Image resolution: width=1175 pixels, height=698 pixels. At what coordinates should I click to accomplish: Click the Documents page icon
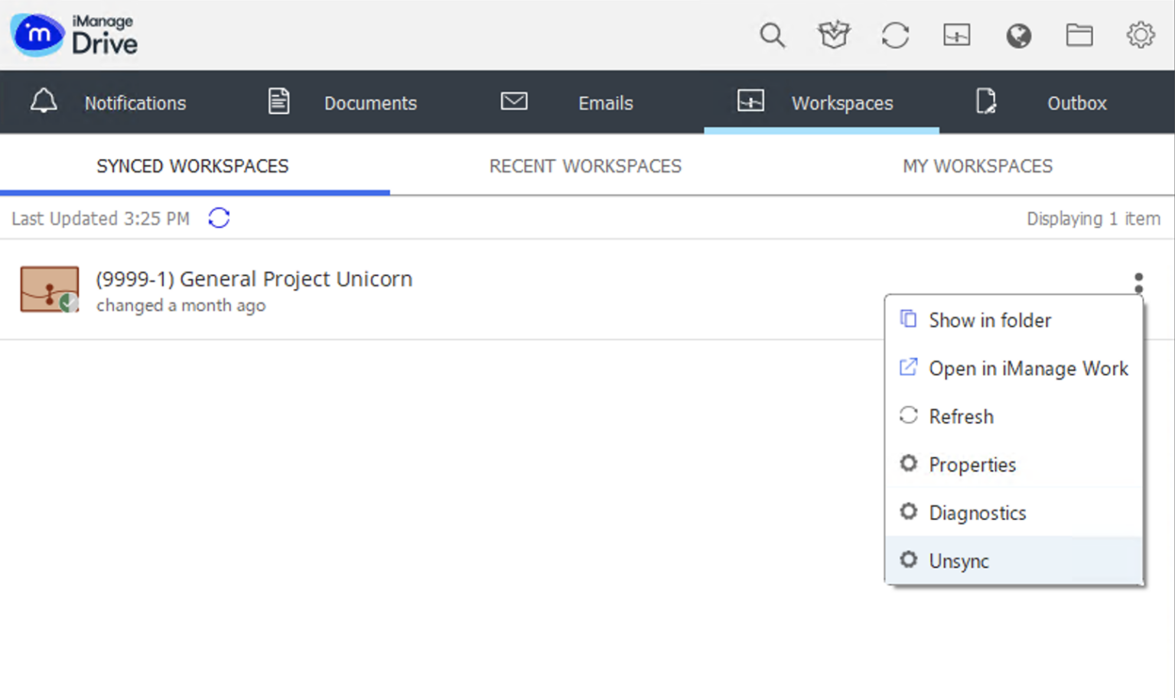[x=278, y=101]
